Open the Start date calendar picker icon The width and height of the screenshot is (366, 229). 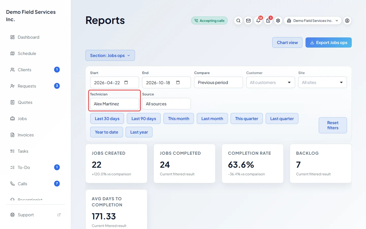coord(126,82)
